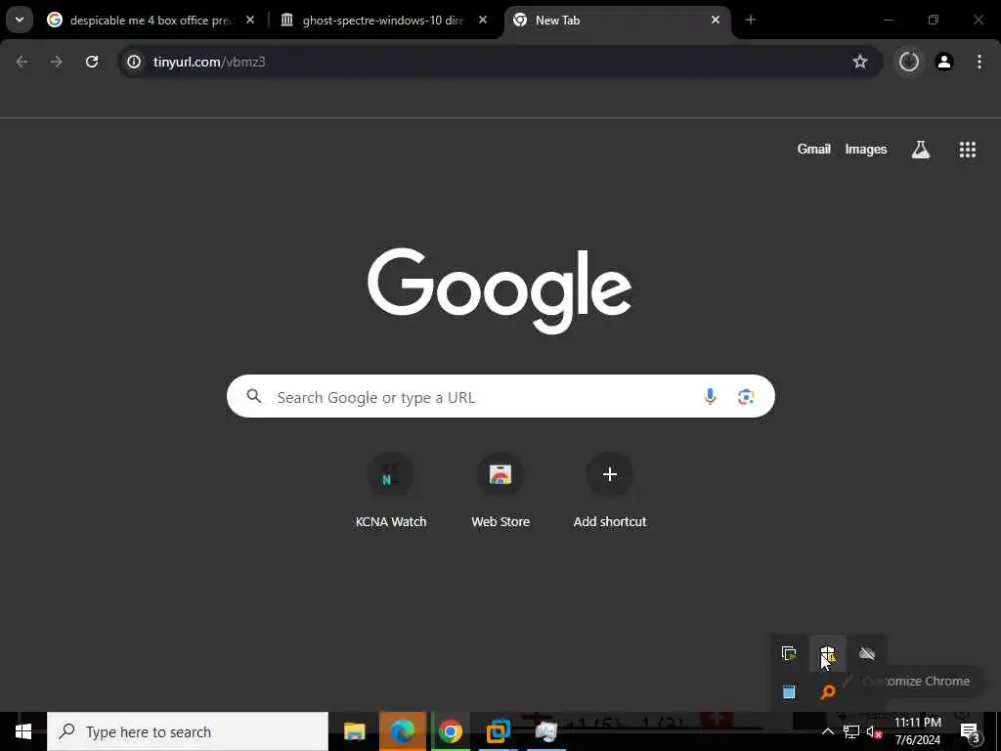This screenshot has height=751, width=1001.
Task: Restore down the Chrome window
Action: [x=934, y=20]
